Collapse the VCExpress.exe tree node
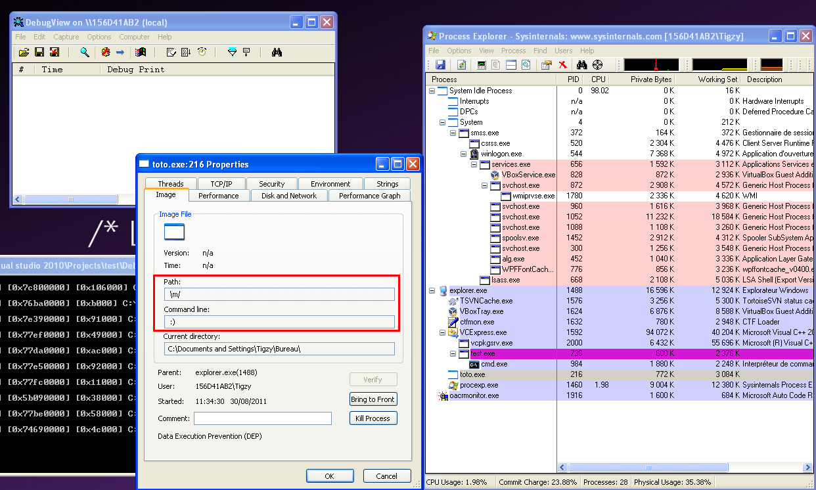Viewport: 816px width, 490px height. (x=443, y=332)
